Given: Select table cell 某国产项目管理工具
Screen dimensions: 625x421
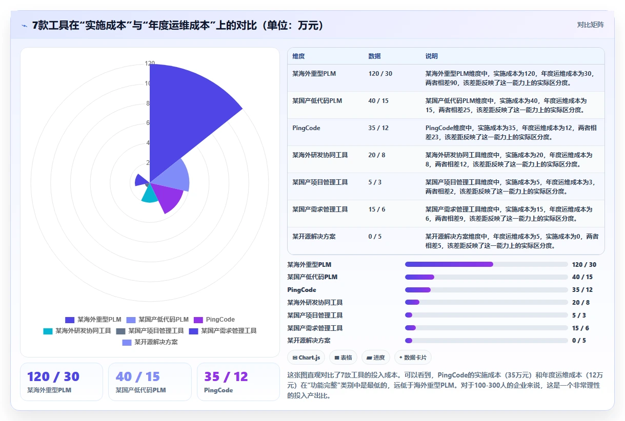Looking at the screenshot, I should (x=320, y=182).
